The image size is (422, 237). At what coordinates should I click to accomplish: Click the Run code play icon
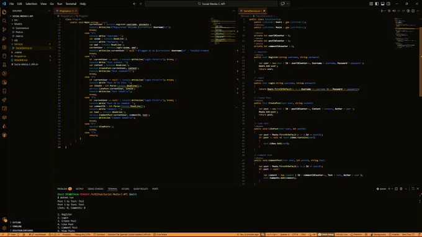click(x=382, y=11)
